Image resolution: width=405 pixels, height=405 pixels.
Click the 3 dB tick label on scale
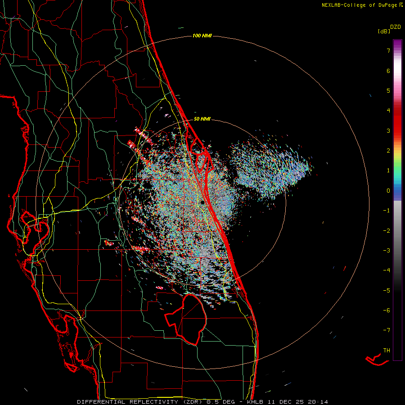coord(388,130)
